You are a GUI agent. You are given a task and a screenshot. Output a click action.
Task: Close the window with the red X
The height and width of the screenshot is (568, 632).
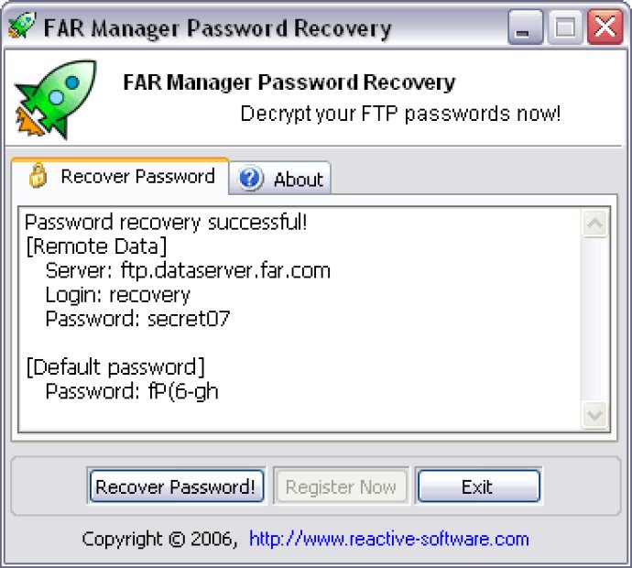(x=605, y=27)
